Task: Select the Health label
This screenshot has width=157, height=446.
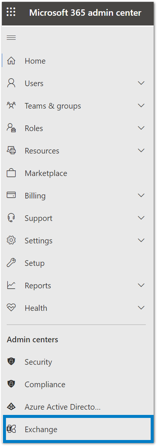Action: (x=36, y=308)
